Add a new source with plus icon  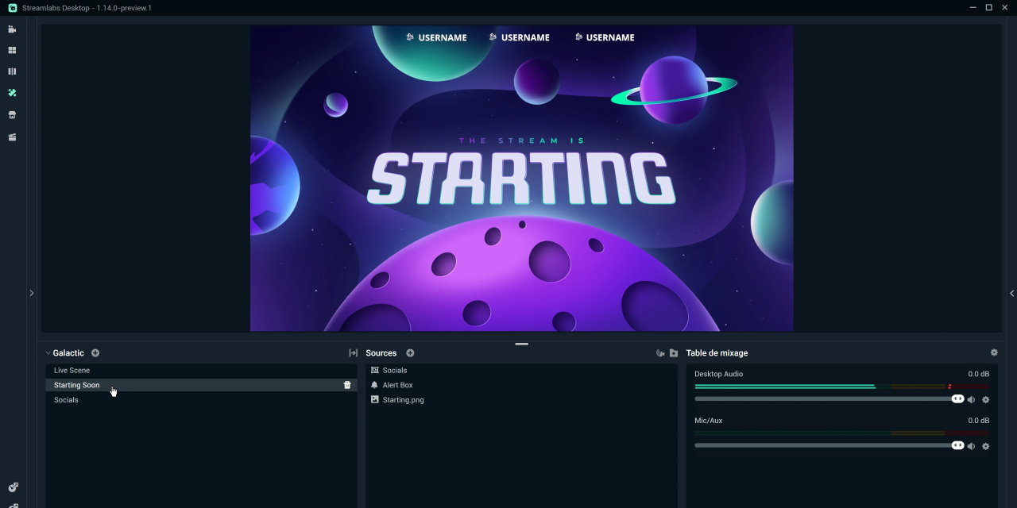pos(410,353)
